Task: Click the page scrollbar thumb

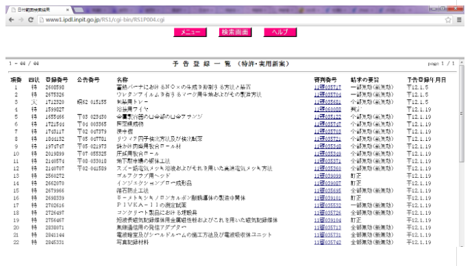Action: click(x=462, y=114)
